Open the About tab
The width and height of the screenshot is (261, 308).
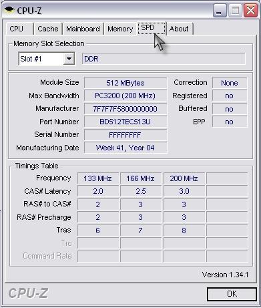pyautogui.click(x=179, y=29)
